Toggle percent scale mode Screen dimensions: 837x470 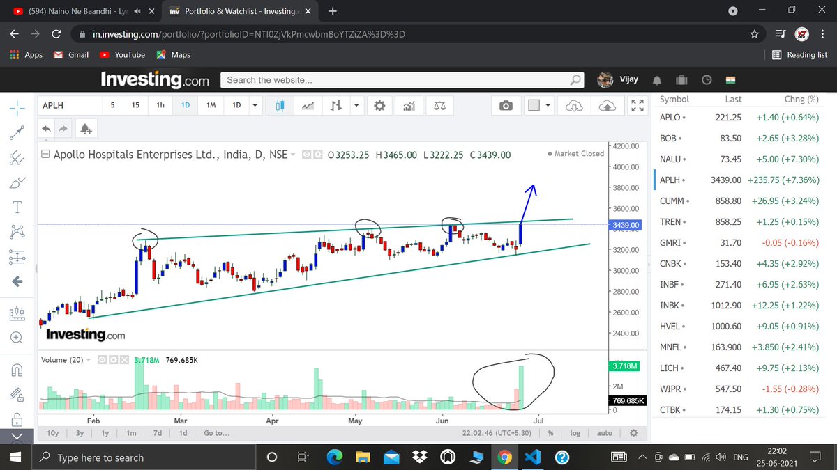click(550, 433)
